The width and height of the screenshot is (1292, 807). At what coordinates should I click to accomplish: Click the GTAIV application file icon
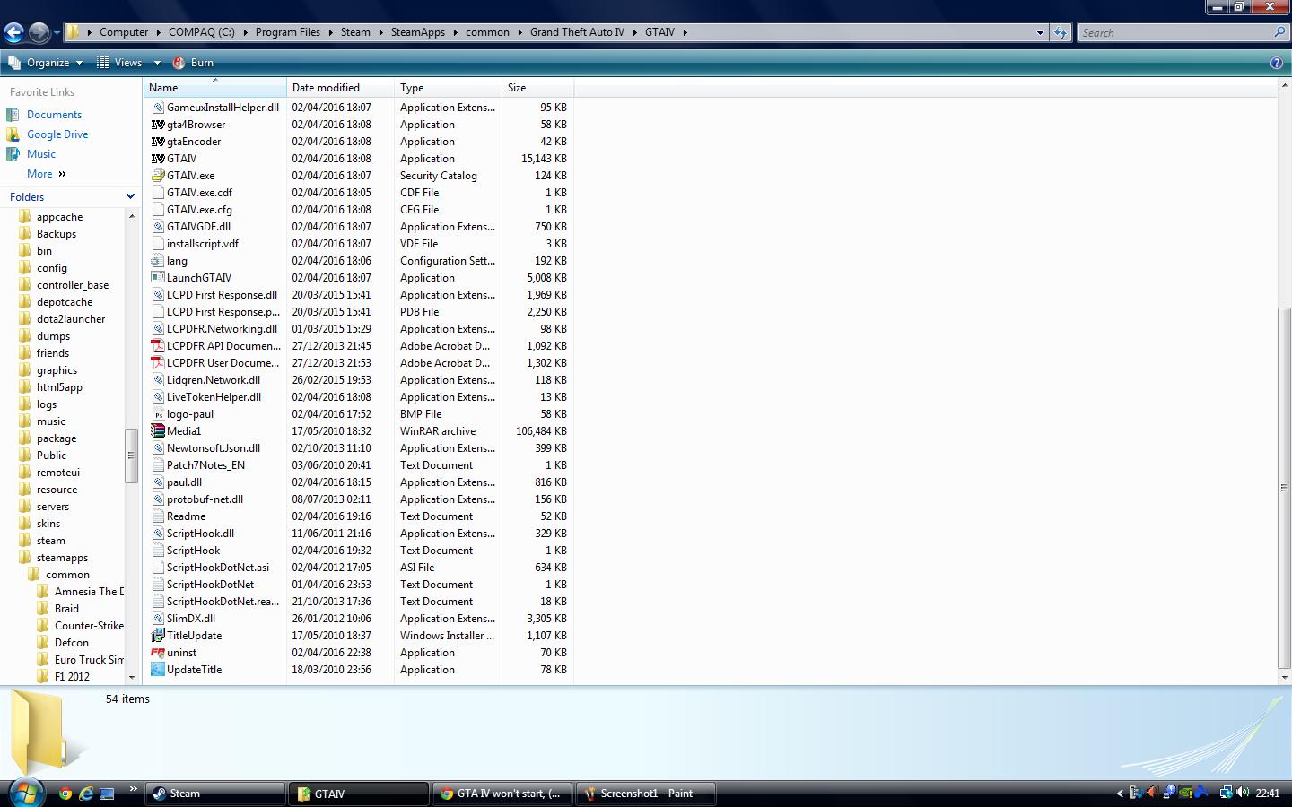point(158,159)
